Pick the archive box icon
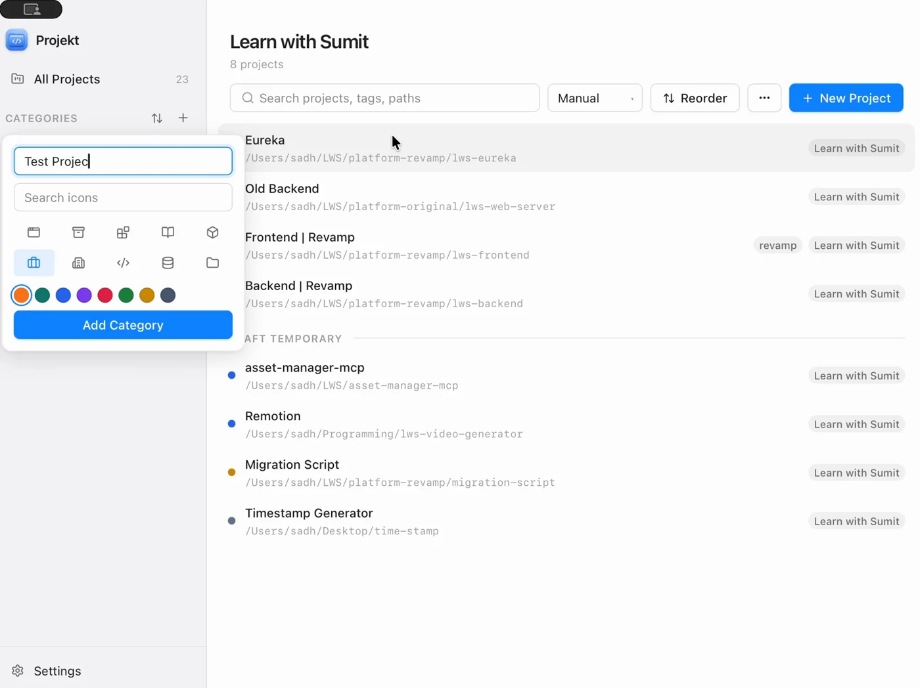Viewport: 920px width, 688px height. [x=78, y=232]
